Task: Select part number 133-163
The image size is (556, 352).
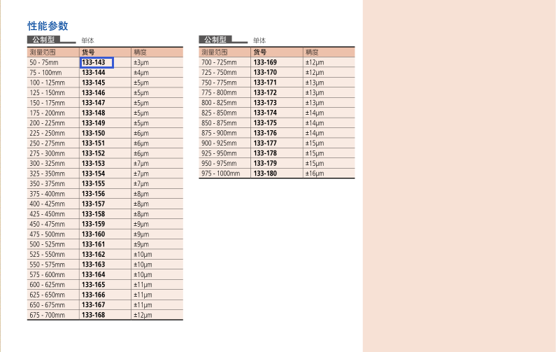Action: pyautogui.click(x=93, y=265)
